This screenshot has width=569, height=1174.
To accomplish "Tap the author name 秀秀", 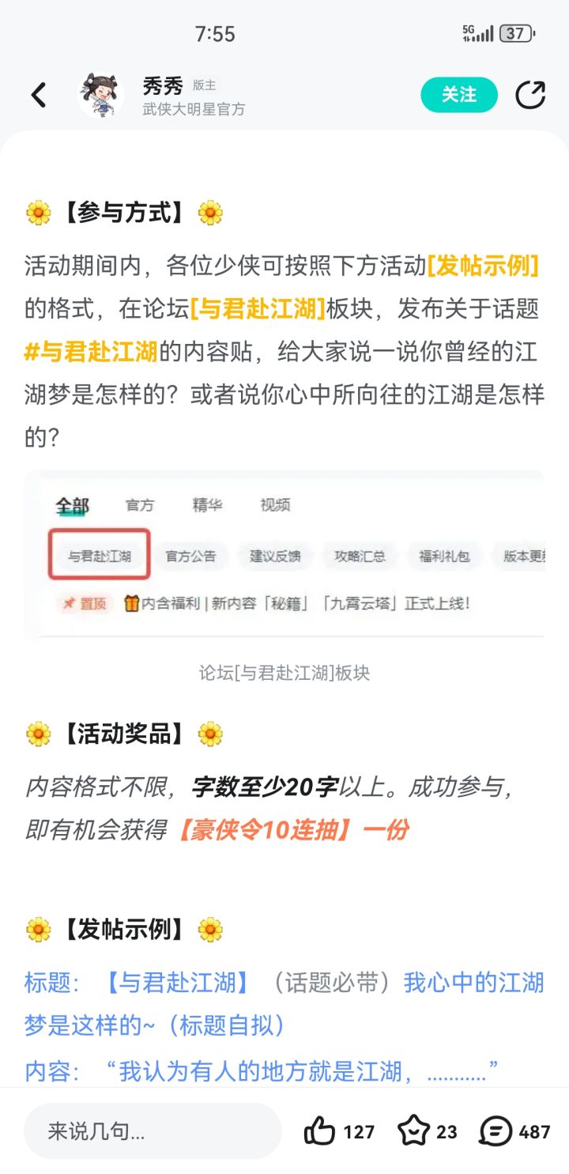I will (x=163, y=85).
